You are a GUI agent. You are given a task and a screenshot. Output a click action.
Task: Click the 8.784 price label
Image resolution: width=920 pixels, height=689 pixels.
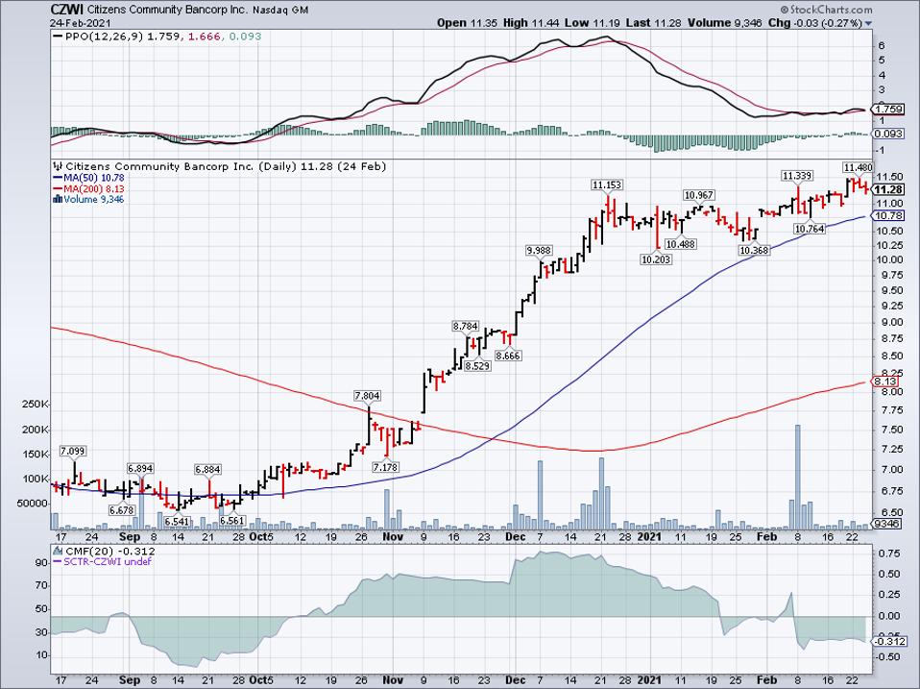tap(466, 326)
